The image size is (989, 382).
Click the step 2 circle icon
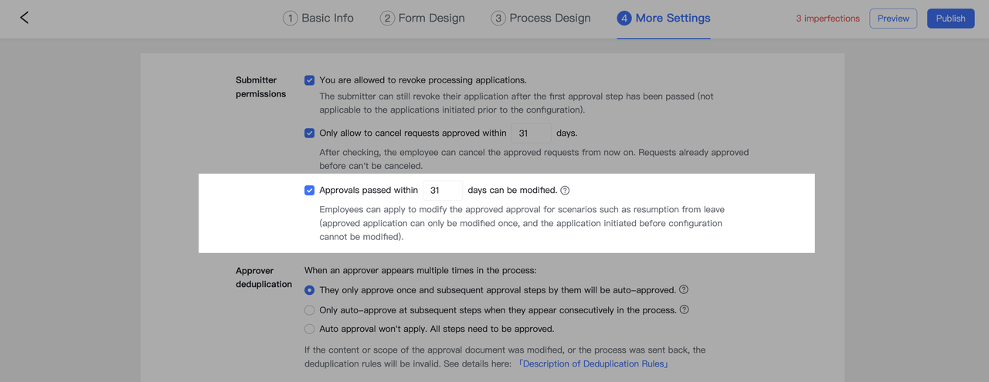tap(387, 19)
